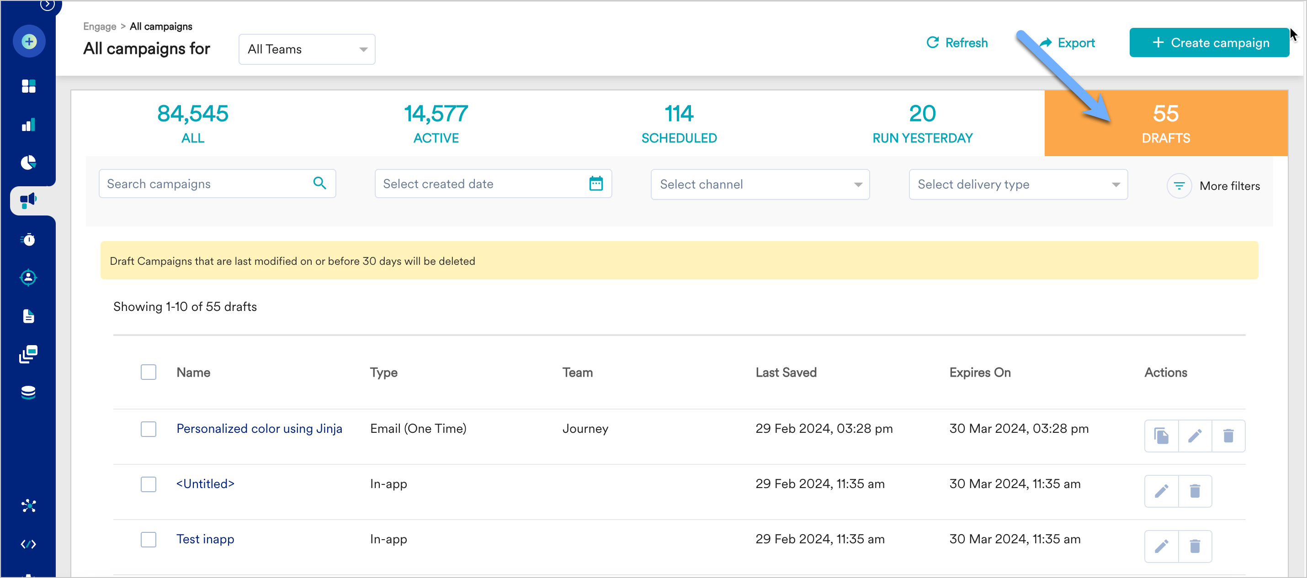The image size is (1307, 578).
Task: Open the code brackets icon in sidebar
Action: [x=28, y=544]
